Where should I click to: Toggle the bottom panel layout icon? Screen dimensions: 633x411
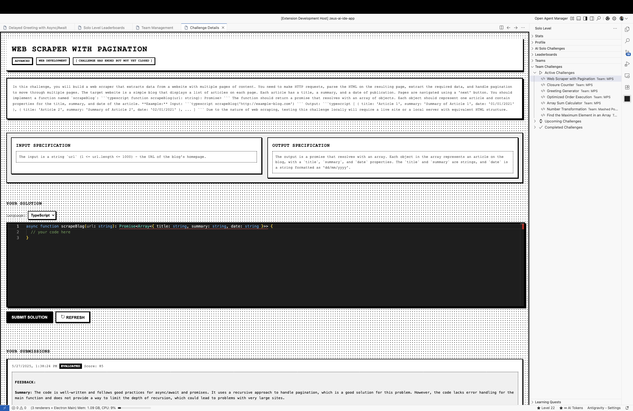click(579, 18)
